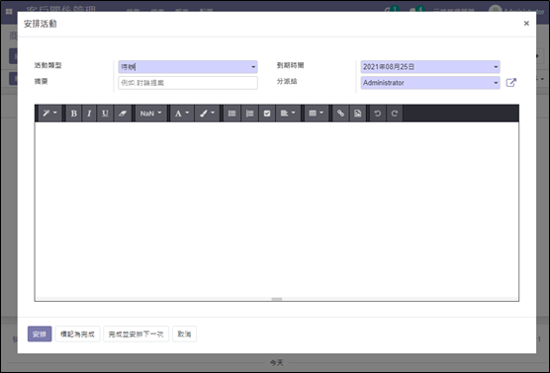Open the paragraph alignment dropdown
The height and width of the screenshot is (373, 550).
[x=288, y=113]
